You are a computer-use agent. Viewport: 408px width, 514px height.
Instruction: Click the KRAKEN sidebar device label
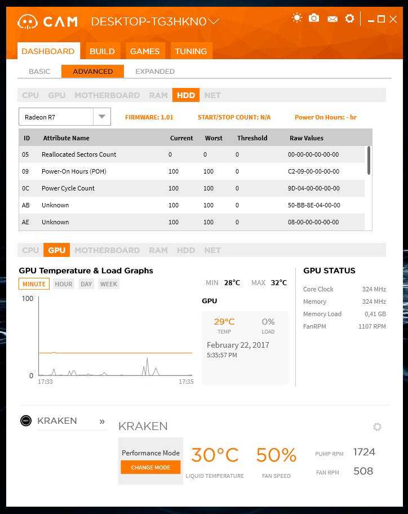coord(57,420)
